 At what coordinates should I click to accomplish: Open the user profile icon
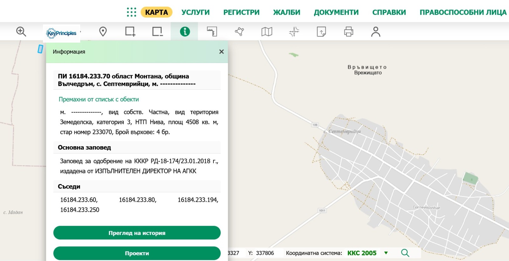click(x=376, y=31)
